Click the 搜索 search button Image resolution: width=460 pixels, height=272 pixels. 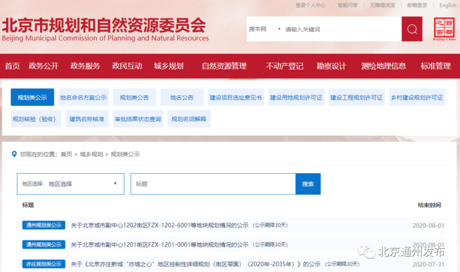click(308, 183)
